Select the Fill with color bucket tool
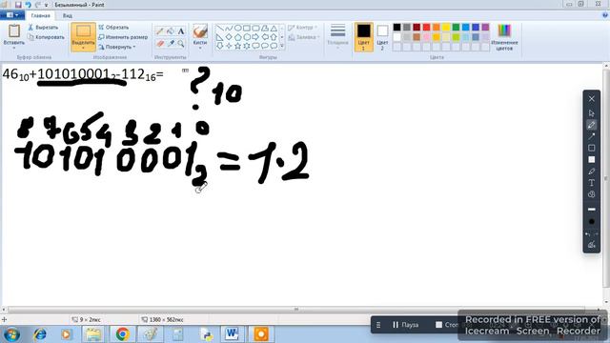The width and height of the screenshot is (610, 343). (170, 31)
